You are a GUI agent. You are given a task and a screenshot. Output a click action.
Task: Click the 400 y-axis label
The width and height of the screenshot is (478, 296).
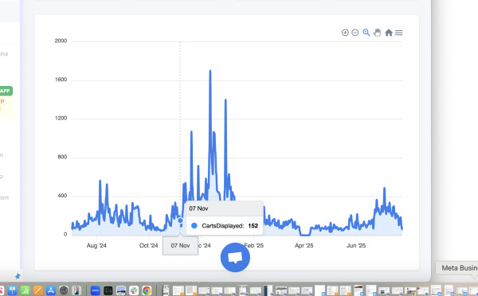tap(62, 196)
